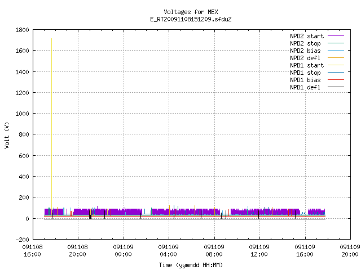Click the '091108 16:00' time axis label
Viewport: 361px width, 270px height.
point(33,250)
